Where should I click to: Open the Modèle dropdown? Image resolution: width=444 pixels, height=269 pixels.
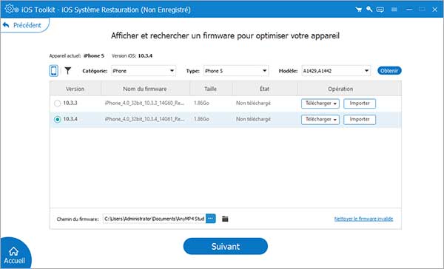[x=336, y=71]
